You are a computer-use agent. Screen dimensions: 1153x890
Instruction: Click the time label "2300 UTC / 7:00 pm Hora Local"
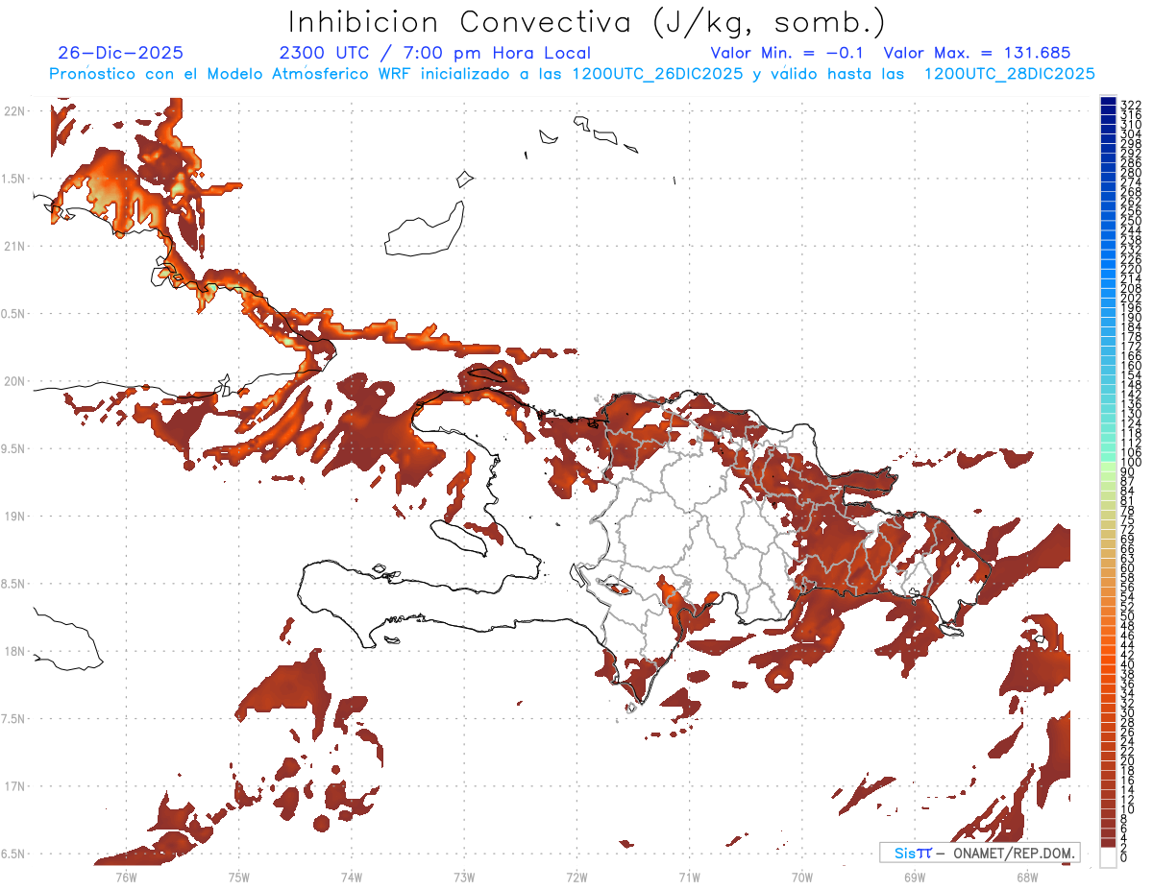pyautogui.click(x=435, y=53)
